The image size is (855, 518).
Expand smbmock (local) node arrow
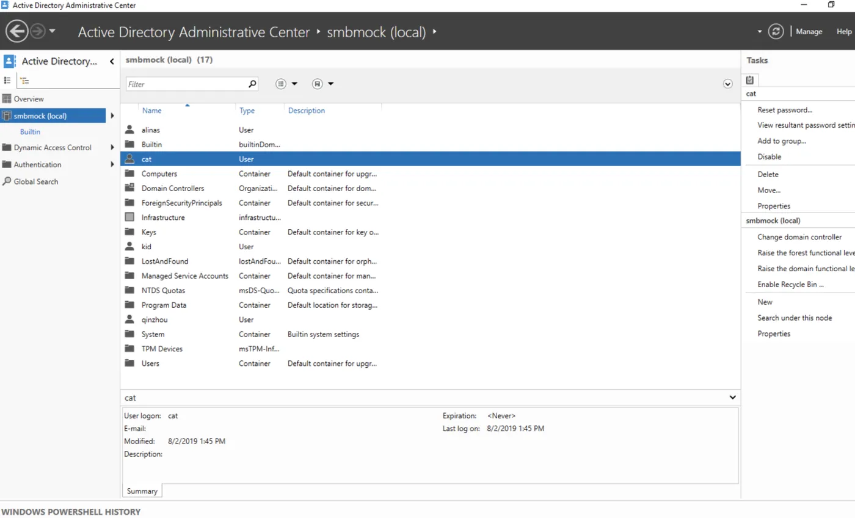click(112, 116)
